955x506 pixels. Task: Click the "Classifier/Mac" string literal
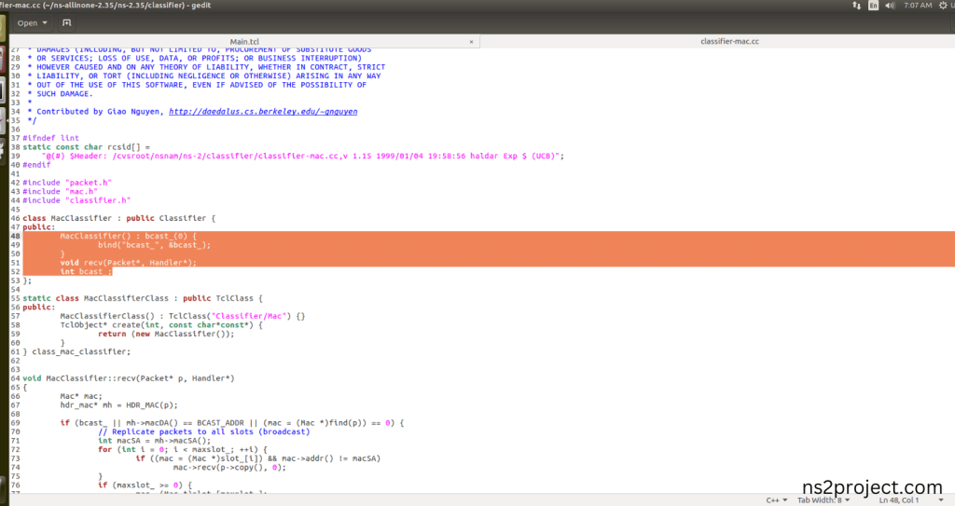249,316
